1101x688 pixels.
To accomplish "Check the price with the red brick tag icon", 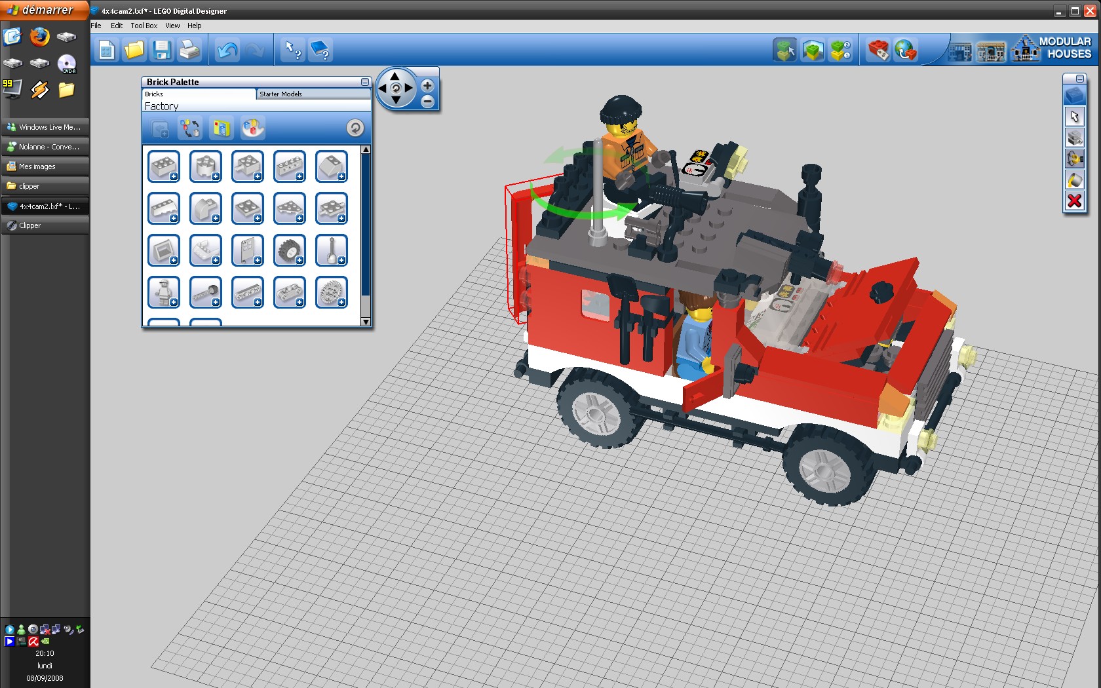I will tap(878, 50).
